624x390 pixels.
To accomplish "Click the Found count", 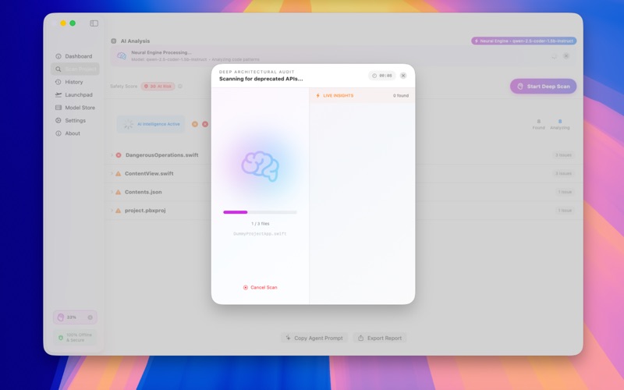I will (x=539, y=124).
